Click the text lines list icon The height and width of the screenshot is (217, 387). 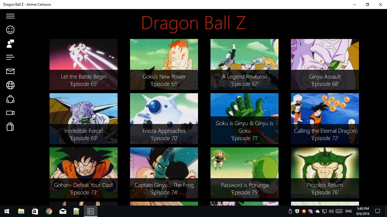10,57
